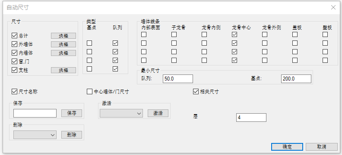
Task: Check 内部表面 box in the second row
Action: pos(144,43)
